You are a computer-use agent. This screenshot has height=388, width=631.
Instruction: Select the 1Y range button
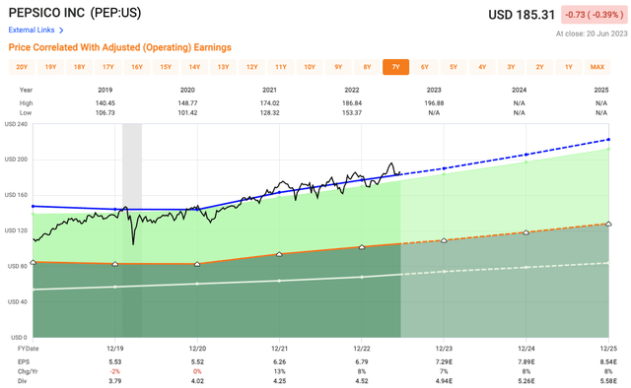(569, 67)
